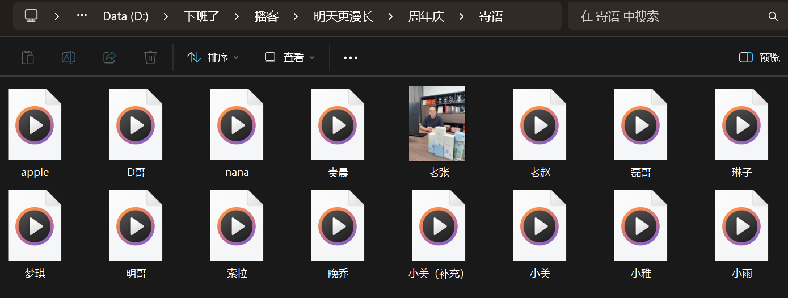Click the rename icon in toolbar
The width and height of the screenshot is (788, 298).
click(69, 57)
